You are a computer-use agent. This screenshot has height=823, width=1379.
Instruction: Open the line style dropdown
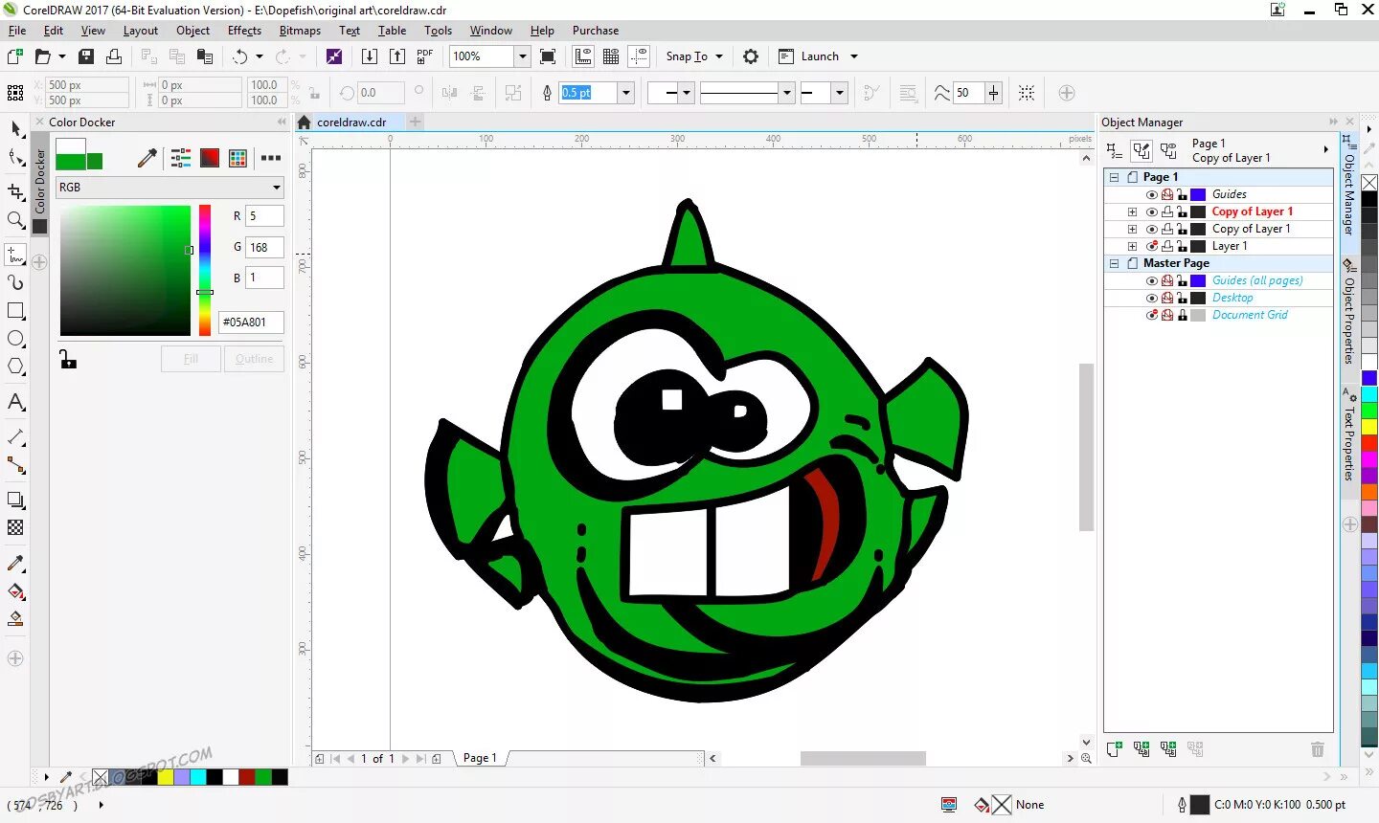click(x=787, y=93)
